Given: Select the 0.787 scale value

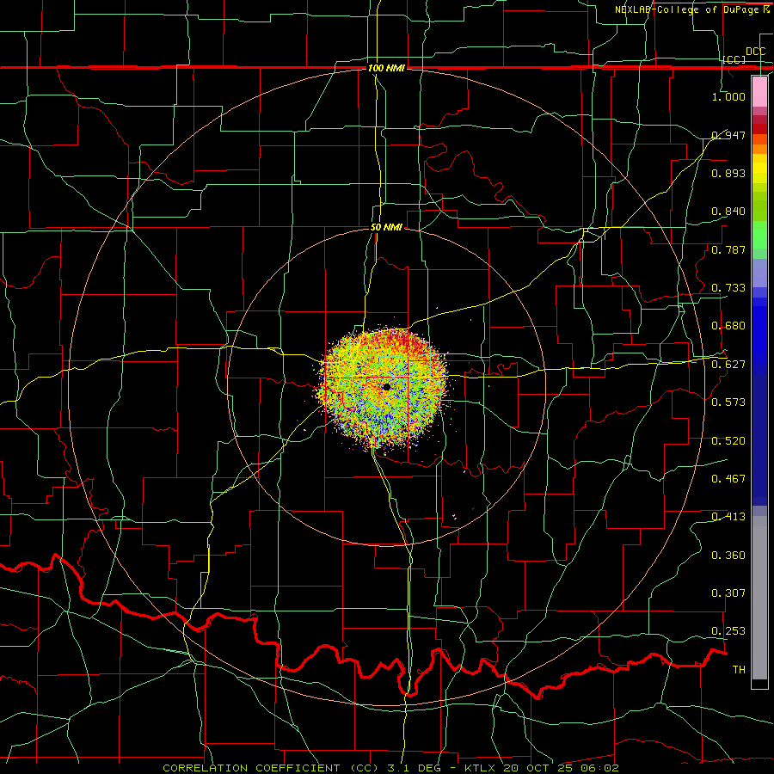Looking at the screenshot, I should click(x=728, y=249).
